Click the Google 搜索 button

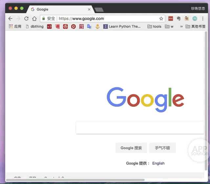click(131, 148)
